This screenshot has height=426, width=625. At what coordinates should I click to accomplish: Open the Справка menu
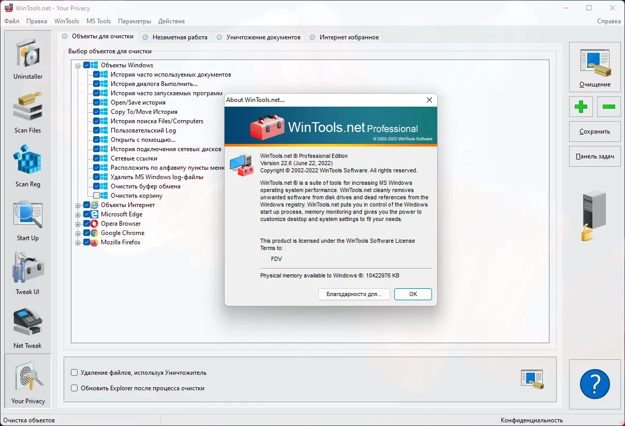tap(608, 21)
